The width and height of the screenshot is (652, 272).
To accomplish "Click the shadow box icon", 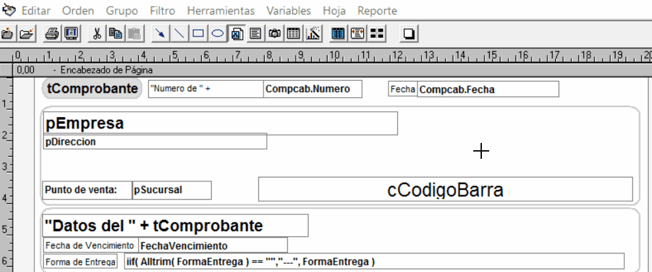I will tap(409, 33).
